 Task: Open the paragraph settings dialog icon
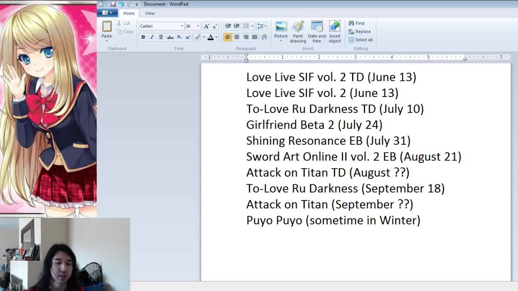pyautogui.click(x=264, y=37)
